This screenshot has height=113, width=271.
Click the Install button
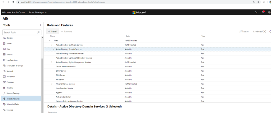click(53, 31)
